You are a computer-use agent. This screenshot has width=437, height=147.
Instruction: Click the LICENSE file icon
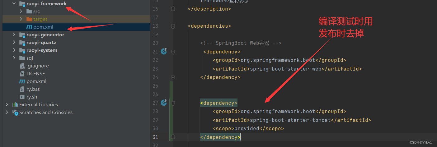click(22, 74)
